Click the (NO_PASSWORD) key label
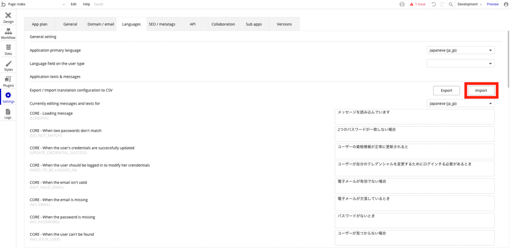 click(45, 222)
